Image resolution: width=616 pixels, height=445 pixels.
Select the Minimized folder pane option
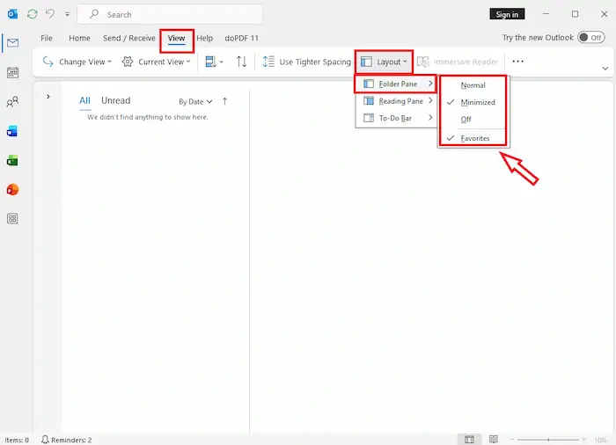473,102
